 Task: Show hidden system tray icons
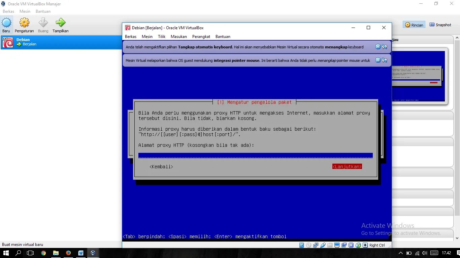coord(401,253)
